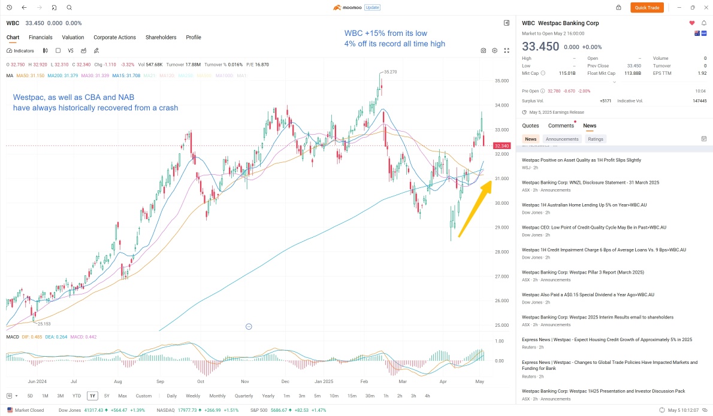Click the refresh page icon
Screen dimensions: 713x416
click(54, 8)
